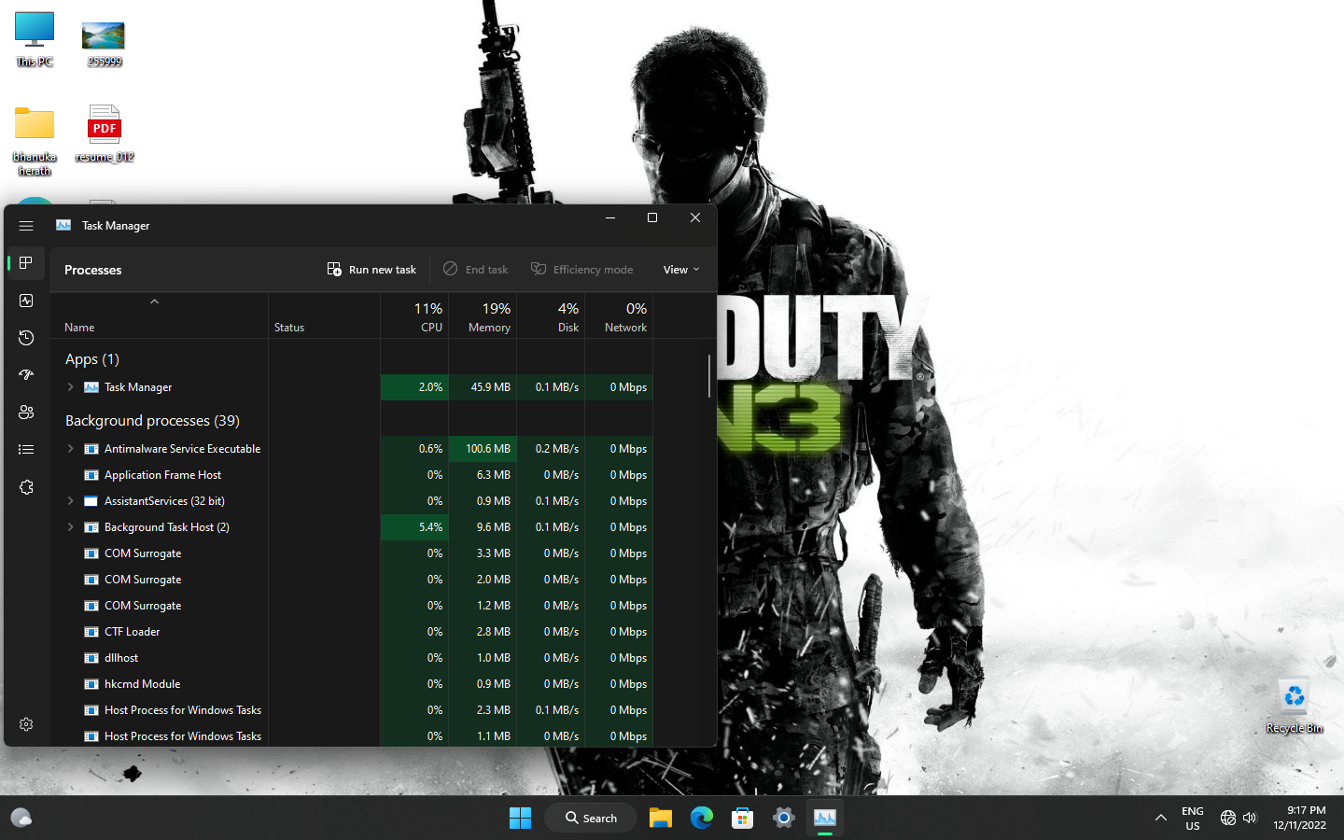Open volume control tray icon

(1250, 818)
